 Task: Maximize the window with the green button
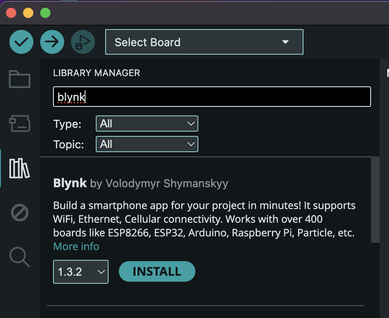point(45,13)
